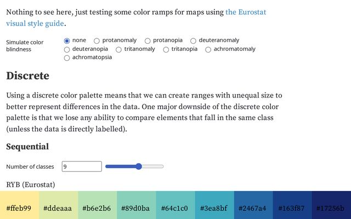Select tritanomaly color blindness option
The image size is (351, 219).
[118, 49]
